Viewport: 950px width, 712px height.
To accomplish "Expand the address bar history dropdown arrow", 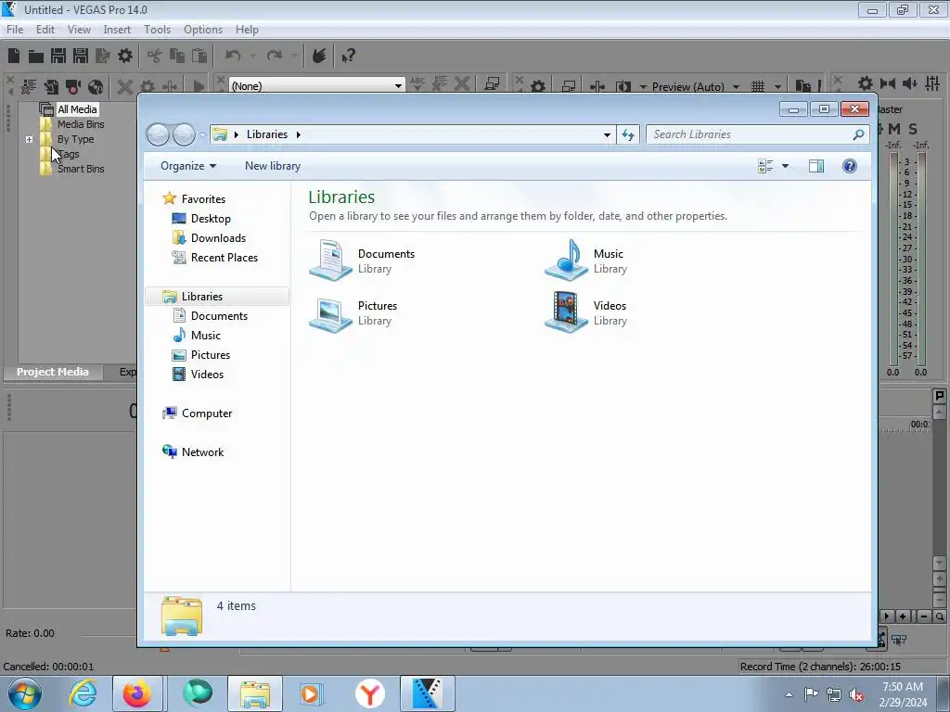I will [607, 135].
